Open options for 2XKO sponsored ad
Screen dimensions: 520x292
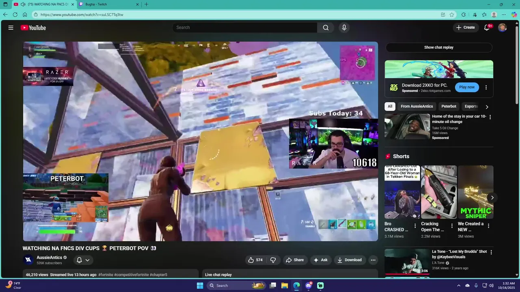tap(486, 88)
